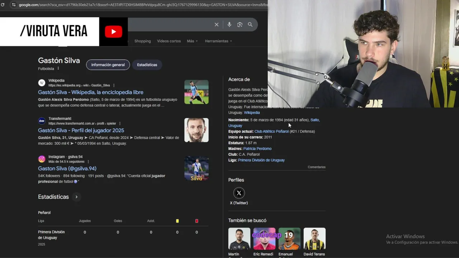Image resolution: width=459 pixels, height=258 pixels.
Task: Open Gastón Silva Wikipedia result title
Action: (91, 92)
